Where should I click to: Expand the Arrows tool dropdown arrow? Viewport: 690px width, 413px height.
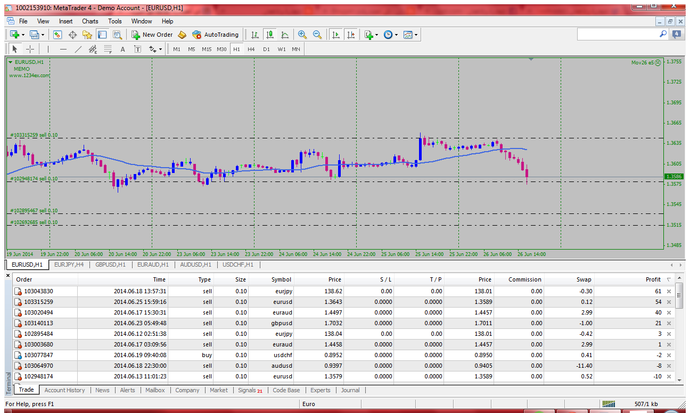click(160, 49)
